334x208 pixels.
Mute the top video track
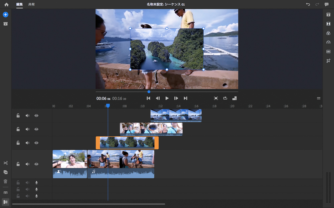27,116
